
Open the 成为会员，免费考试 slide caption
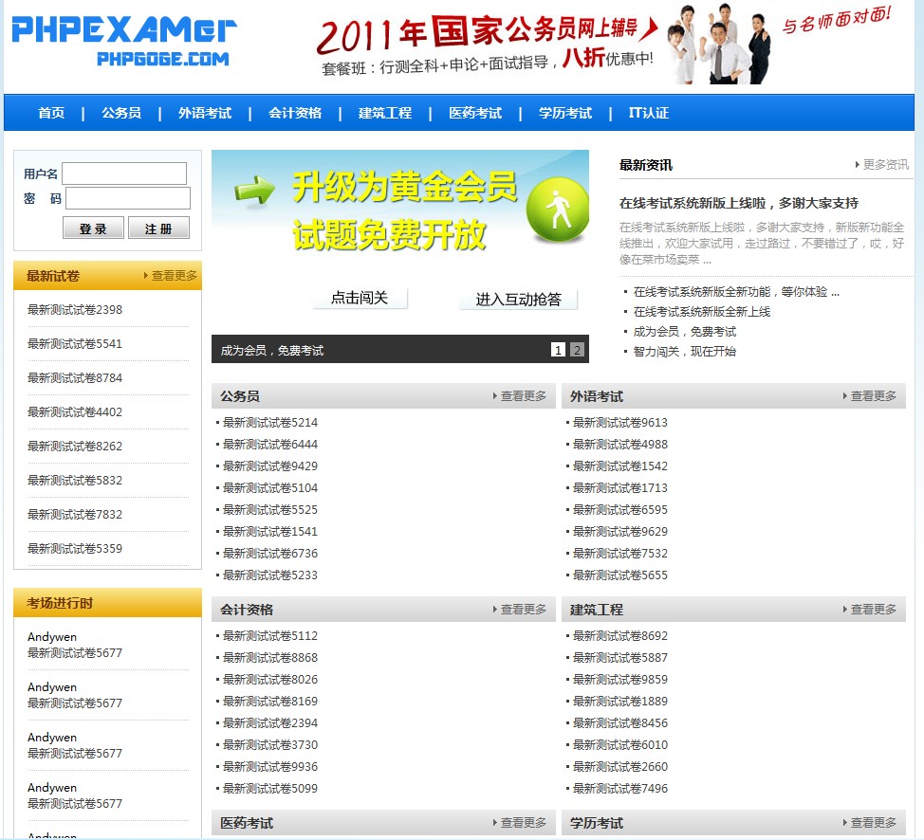[271, 351]
